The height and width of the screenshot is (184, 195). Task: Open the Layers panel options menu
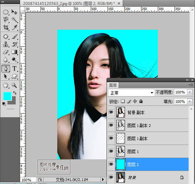[x=191, y=85]
